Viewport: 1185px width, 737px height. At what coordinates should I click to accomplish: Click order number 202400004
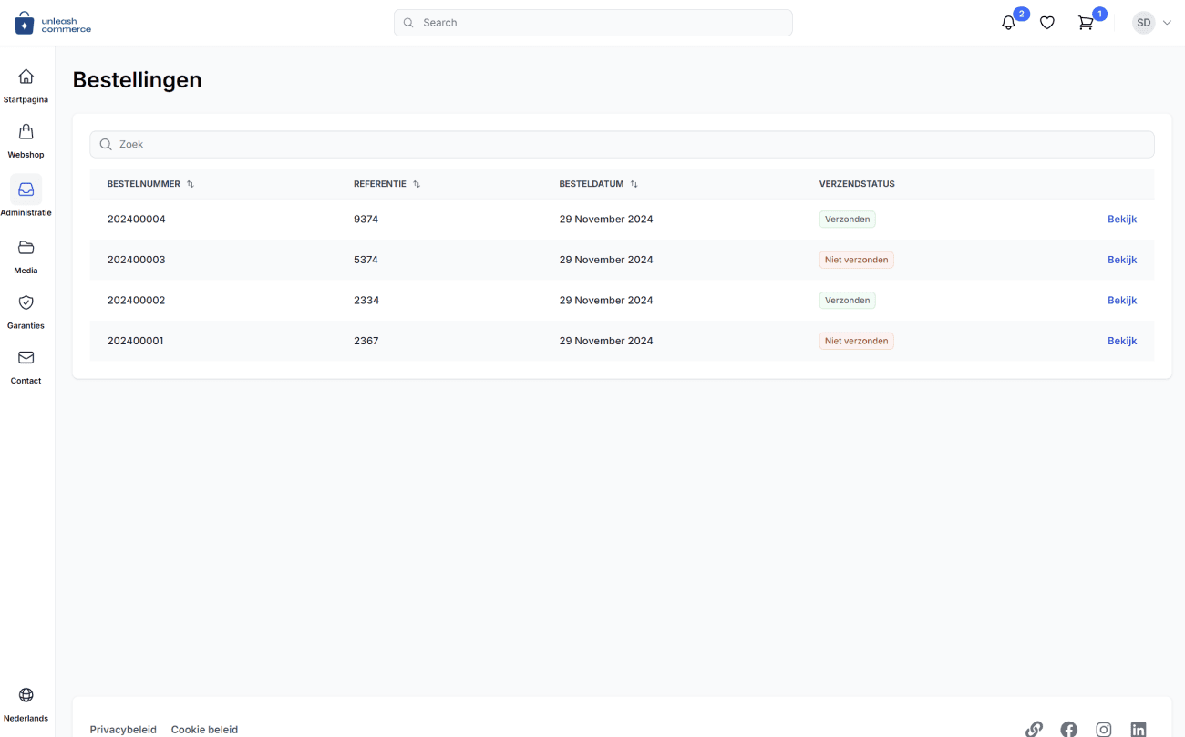pyautogui.click(x=136, y=220)
